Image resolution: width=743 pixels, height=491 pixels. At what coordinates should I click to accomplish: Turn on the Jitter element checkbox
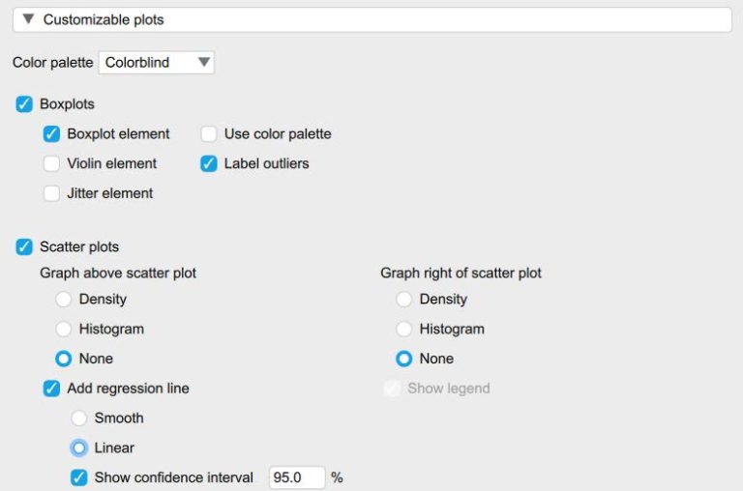51,193
